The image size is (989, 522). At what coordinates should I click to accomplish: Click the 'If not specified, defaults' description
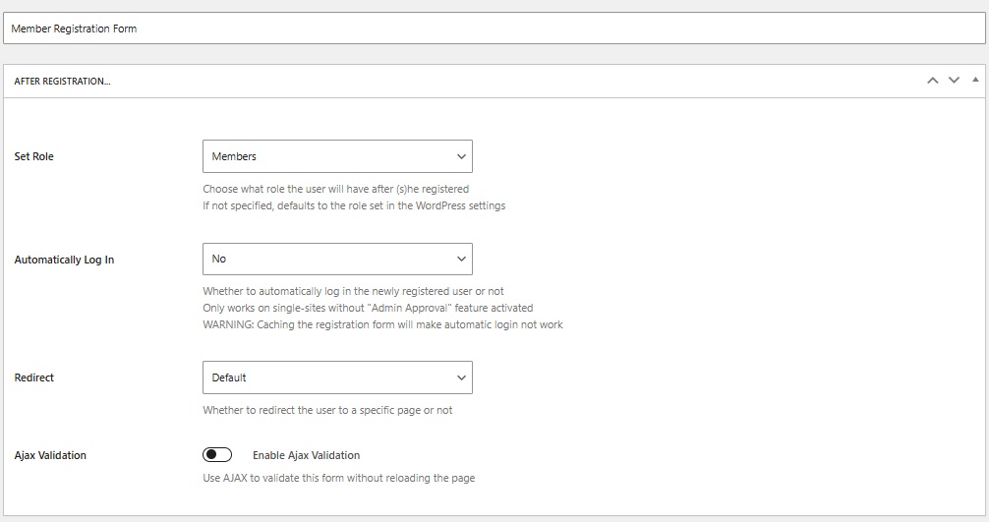pos(354,205)
